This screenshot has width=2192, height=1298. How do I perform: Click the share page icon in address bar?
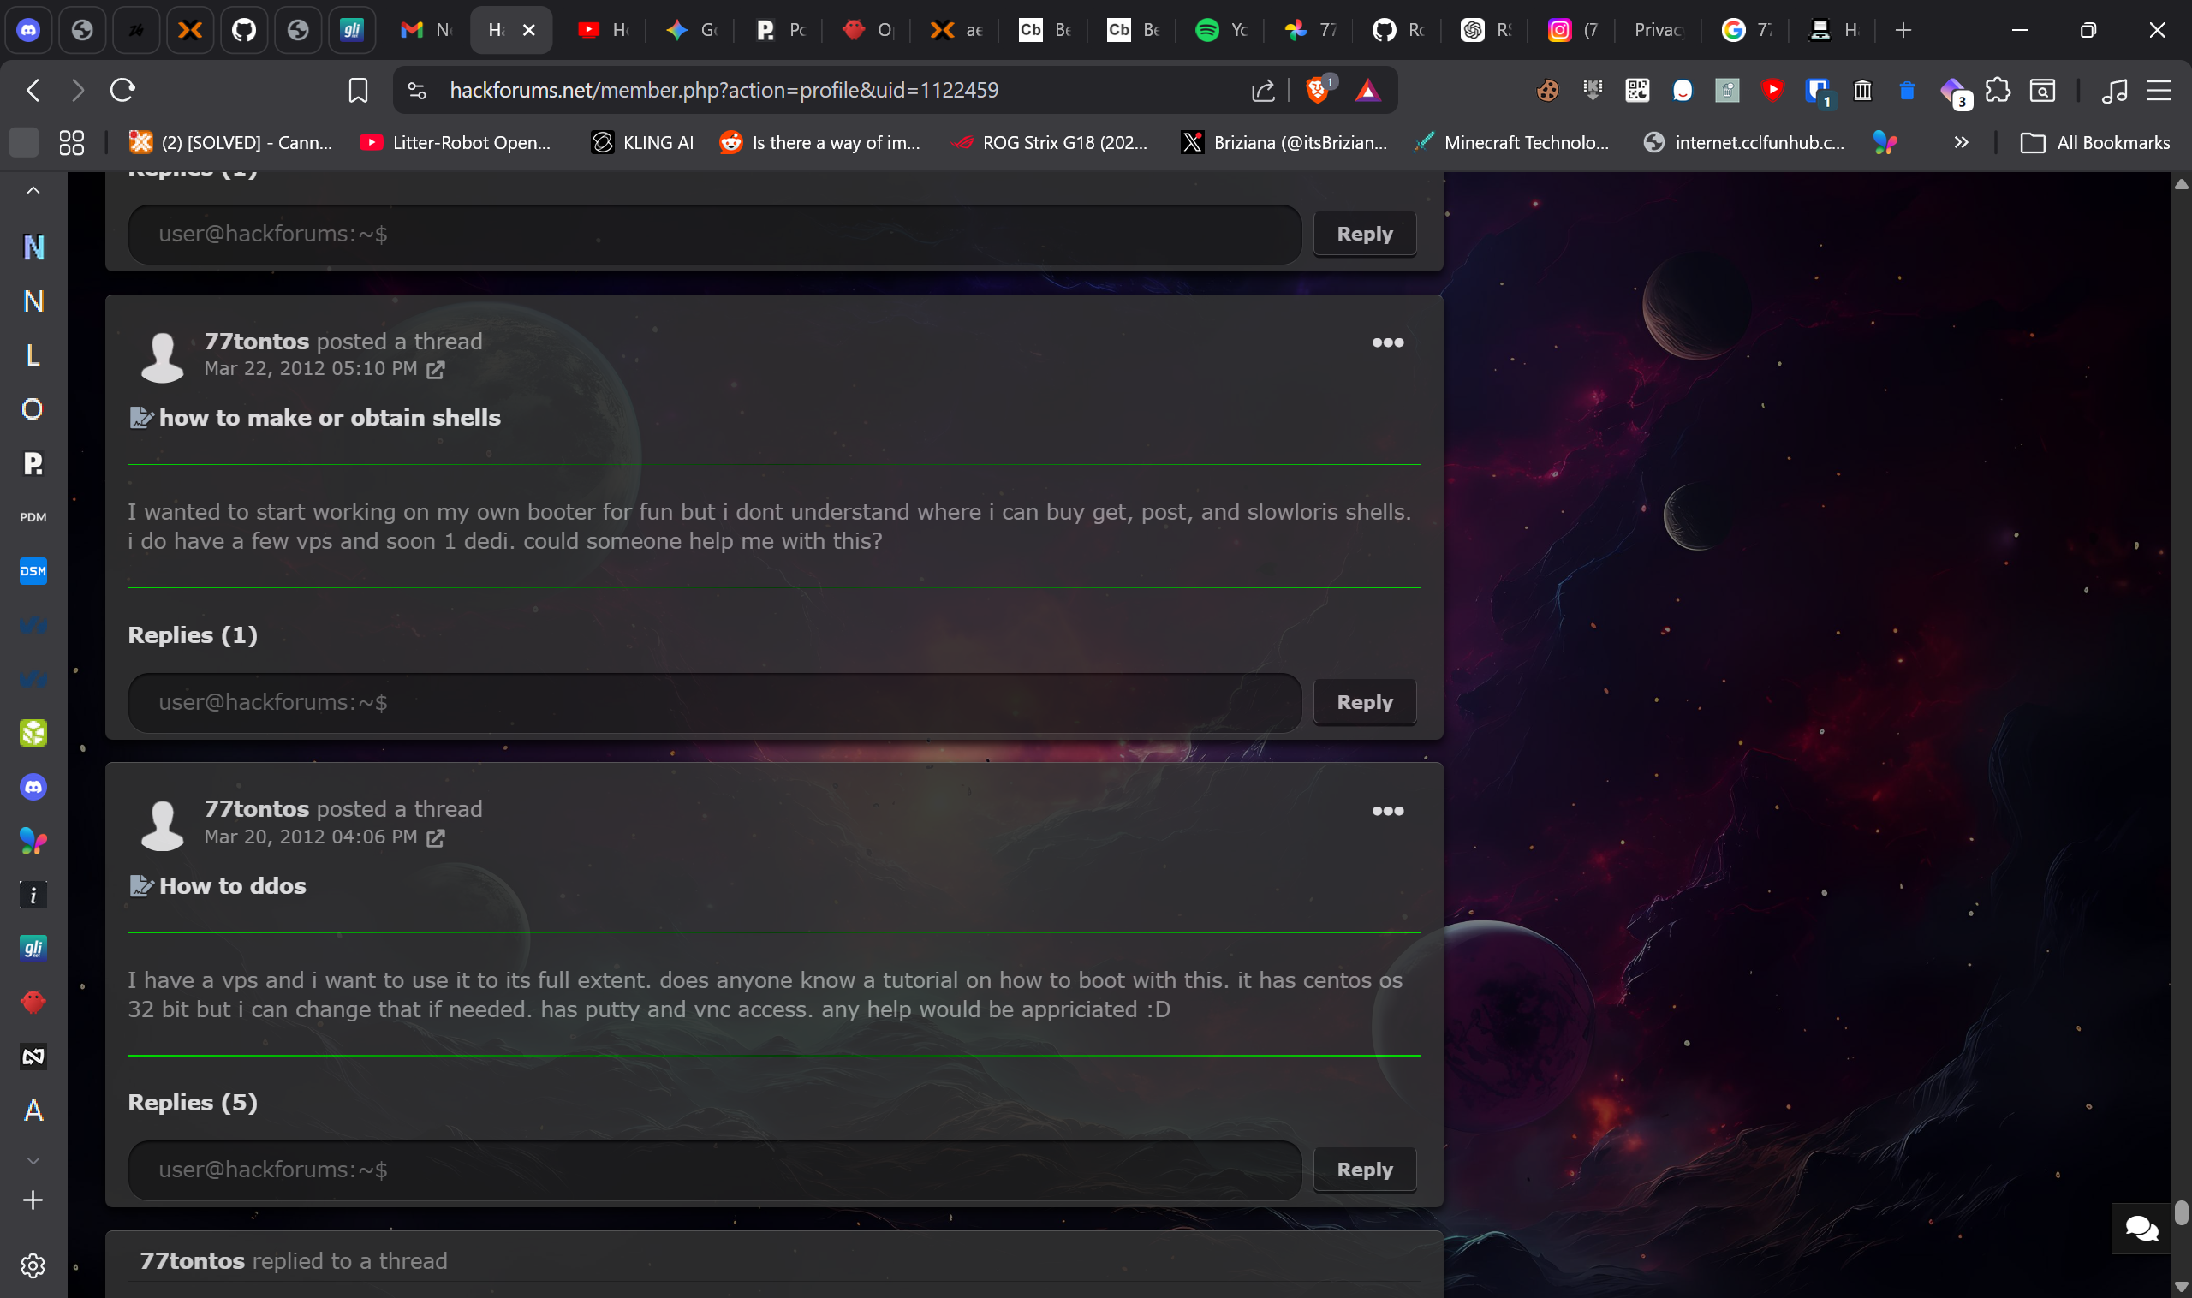[x=1262, y=90]
